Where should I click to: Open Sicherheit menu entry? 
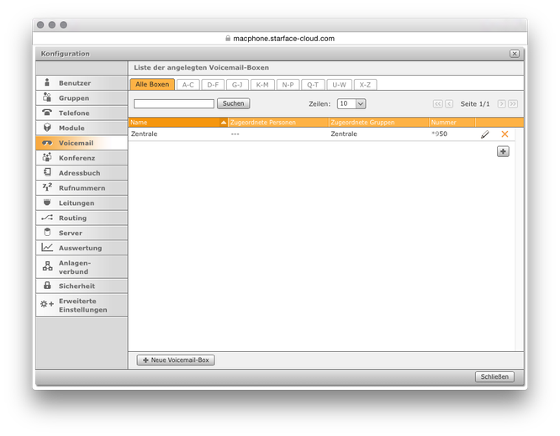[x=82, y=286]
